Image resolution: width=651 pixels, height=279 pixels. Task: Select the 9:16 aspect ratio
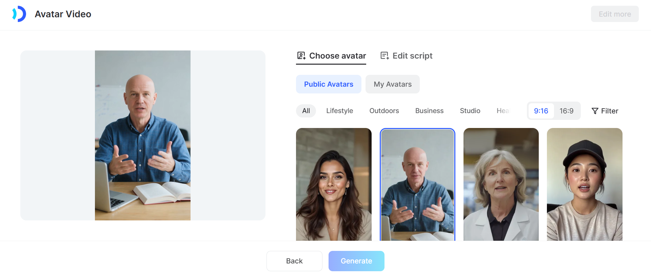point(541,111)
